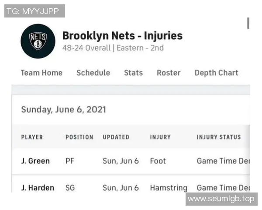Click the INJURY column header

tap(160, 137)
